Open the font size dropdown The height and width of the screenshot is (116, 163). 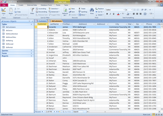132,10
